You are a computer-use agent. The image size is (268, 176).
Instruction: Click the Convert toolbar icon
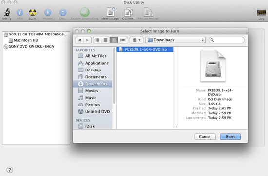pos(128,12)
